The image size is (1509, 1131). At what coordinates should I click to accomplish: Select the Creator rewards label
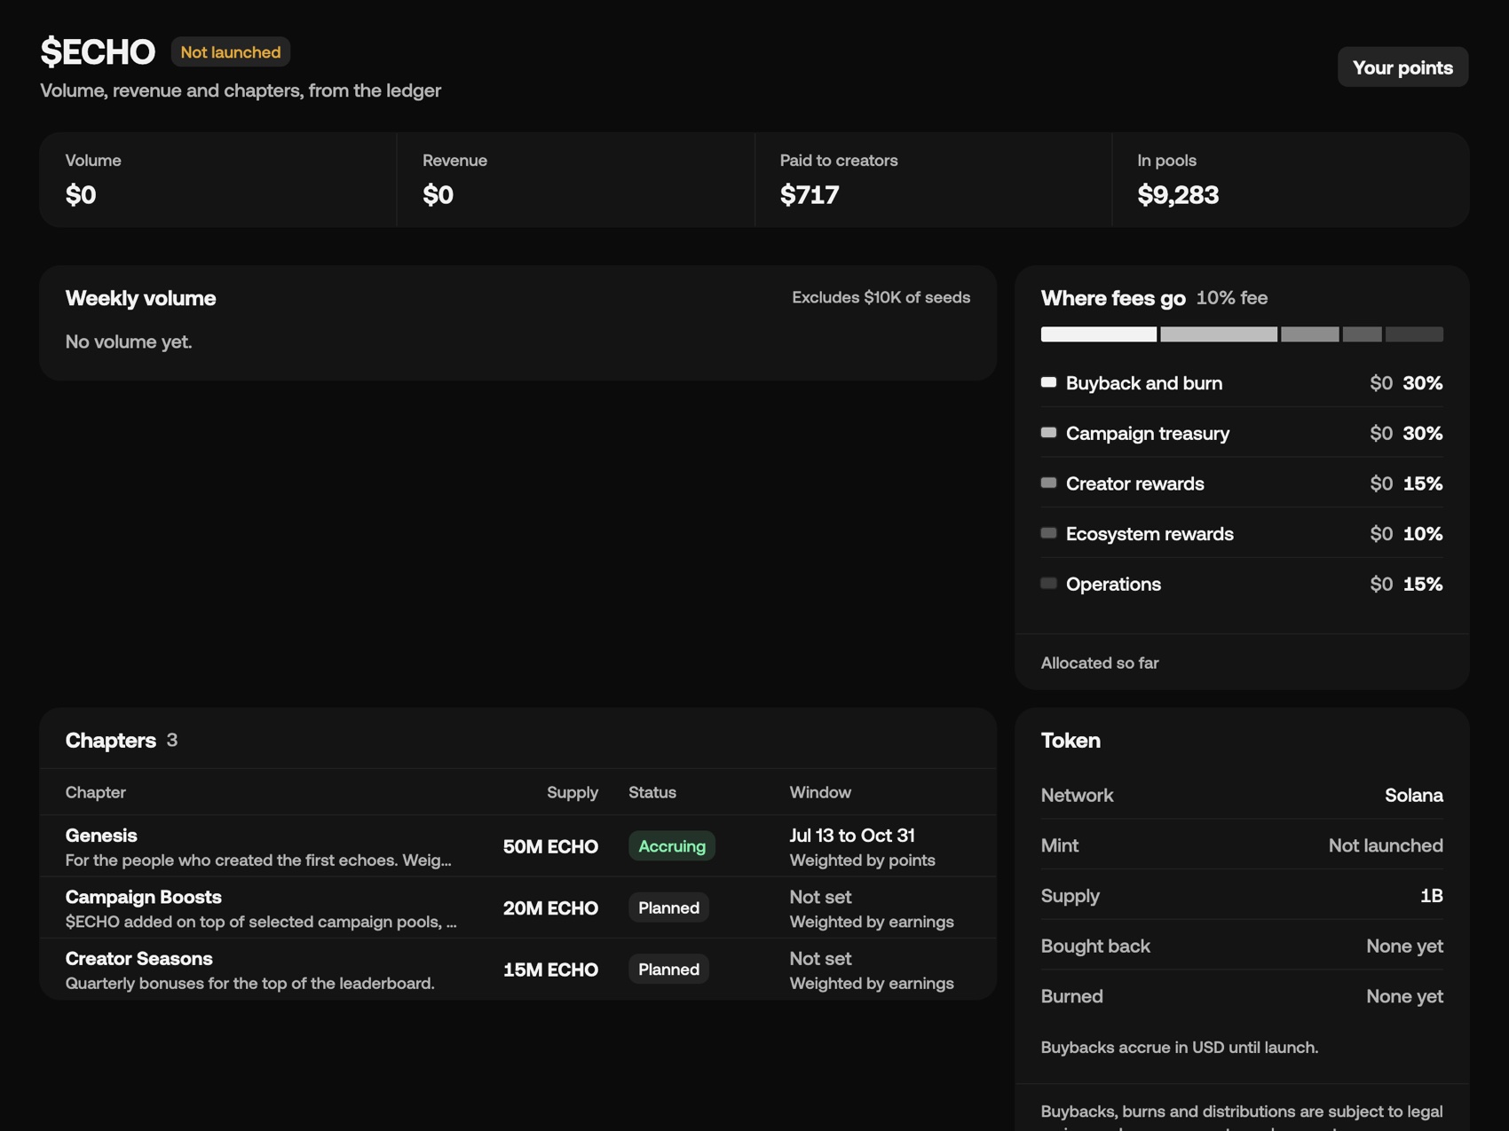[1134, 483]
